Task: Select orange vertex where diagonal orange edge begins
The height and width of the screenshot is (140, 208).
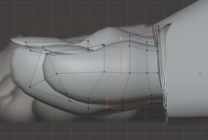Action: [x=121, y=73]
